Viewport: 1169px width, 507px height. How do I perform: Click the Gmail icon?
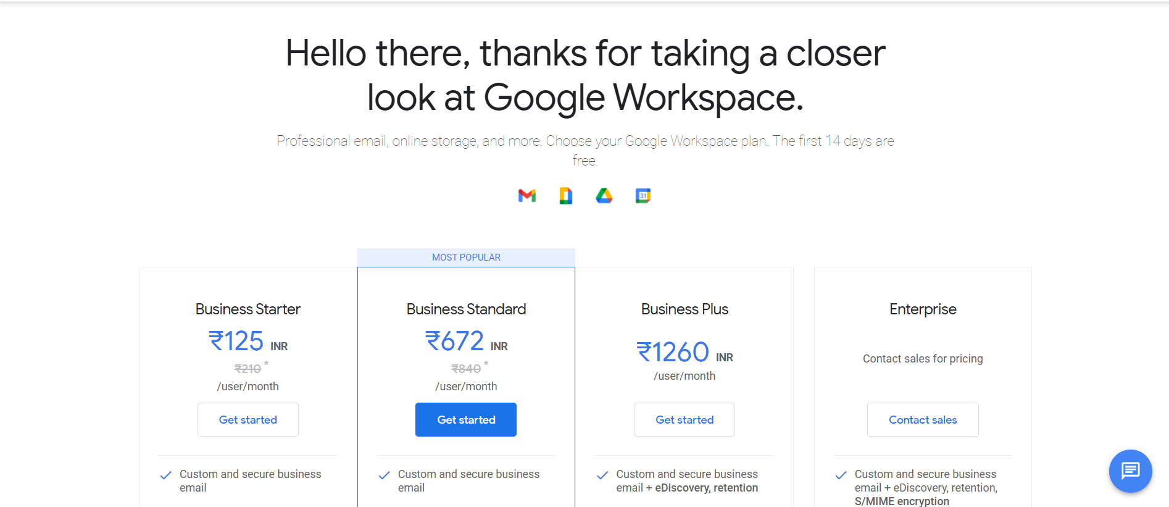[x=526, y=196]
